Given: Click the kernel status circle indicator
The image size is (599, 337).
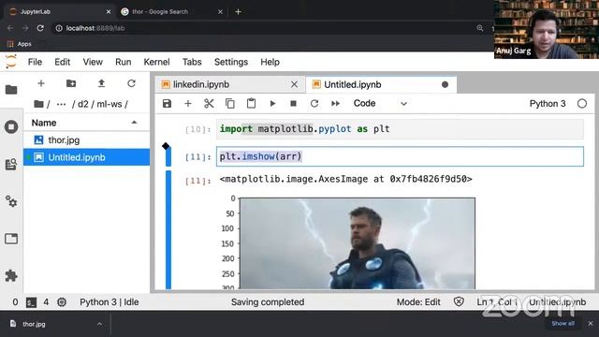Looking at the screenshot, I should point(582,104).
